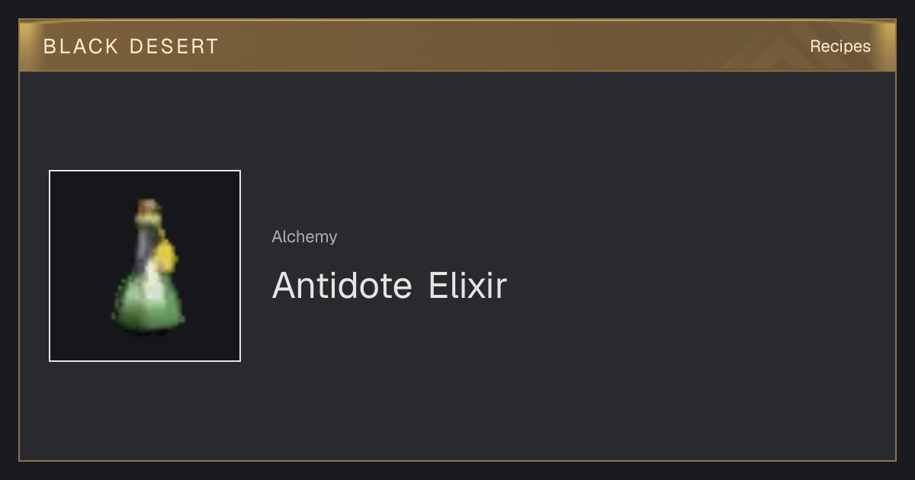Click the word DESERT in the header
915x480 pixels.
174,46
